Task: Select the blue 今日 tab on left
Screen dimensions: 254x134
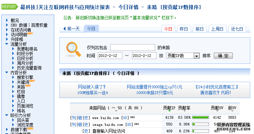Action: pos(91,29)
